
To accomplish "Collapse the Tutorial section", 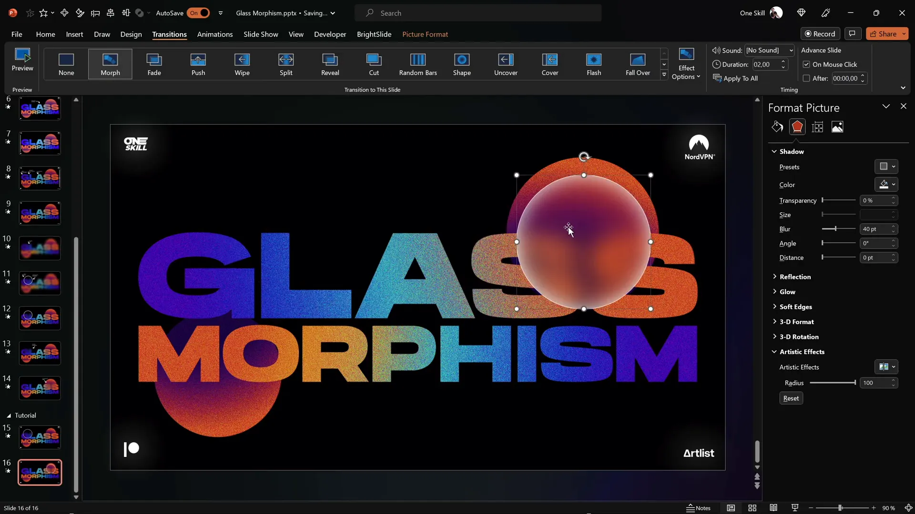I will [x=9, y=415].
